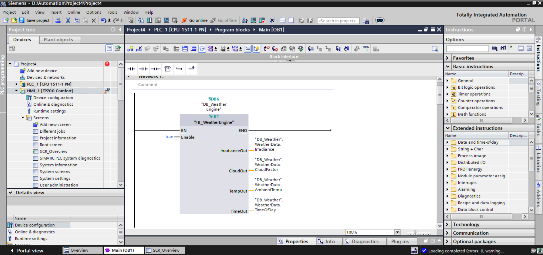The height and width of the screenshot is (255, 543).
Task: Open the SCR_Overview screen in tree
Action: click(x=53, y=151)
